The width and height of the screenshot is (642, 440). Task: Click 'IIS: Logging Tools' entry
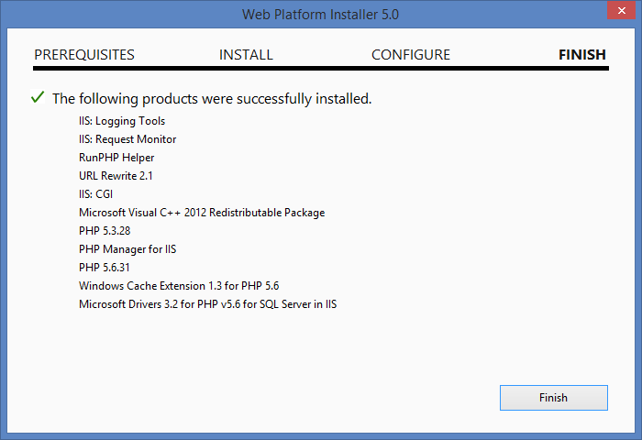(122, 121)
